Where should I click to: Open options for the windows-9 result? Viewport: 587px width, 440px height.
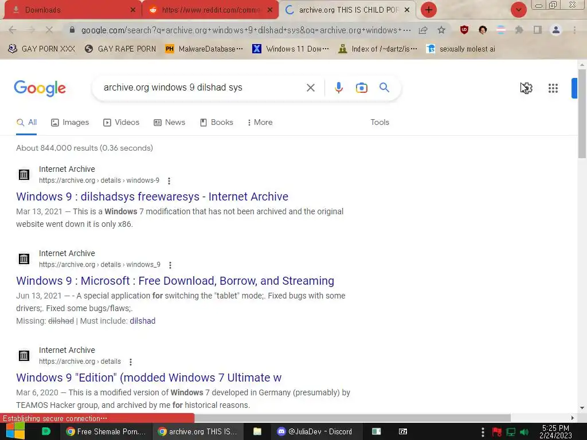click(169, 181)
